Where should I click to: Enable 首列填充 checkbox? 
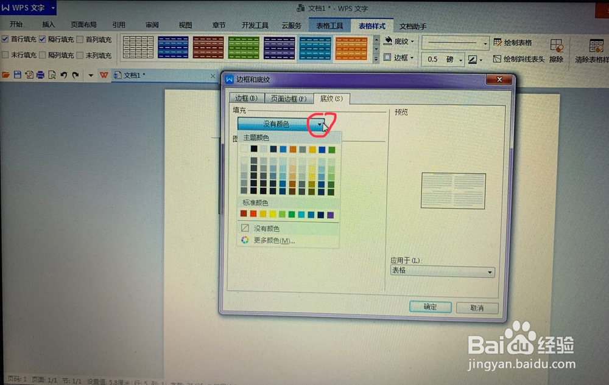tap(80, 40)
